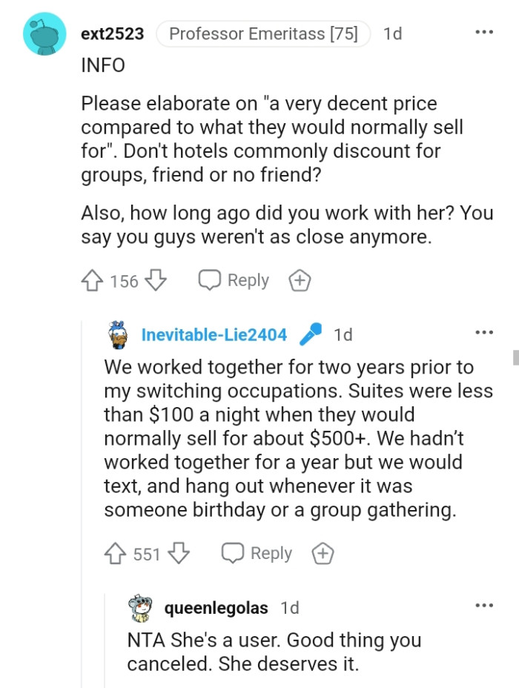Viewport: 519px width, 688px height.
Task: Open the overflow menu on ext2523's comment
Action: click(483, 31)
